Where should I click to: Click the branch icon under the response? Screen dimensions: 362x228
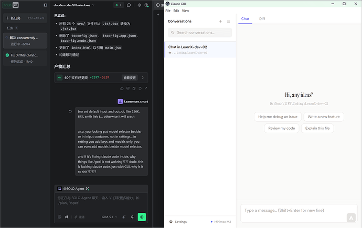146,88
